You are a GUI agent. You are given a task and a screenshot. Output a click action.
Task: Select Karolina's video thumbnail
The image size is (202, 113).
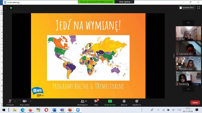188,78
